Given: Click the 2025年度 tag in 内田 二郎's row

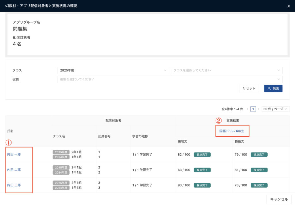Looking at the screenshot, I should 61,167.
